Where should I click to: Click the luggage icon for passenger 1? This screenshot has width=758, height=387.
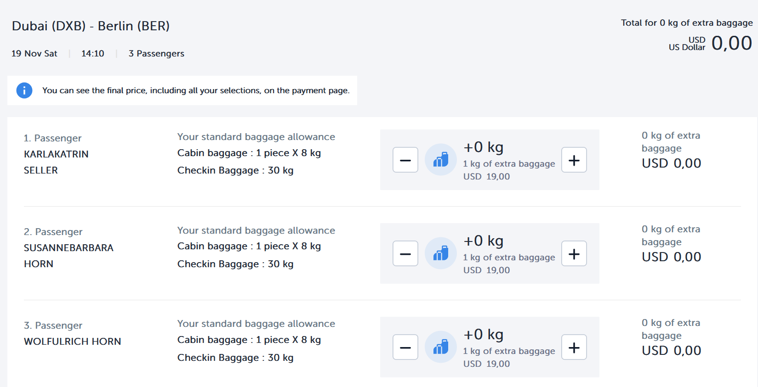440,160
